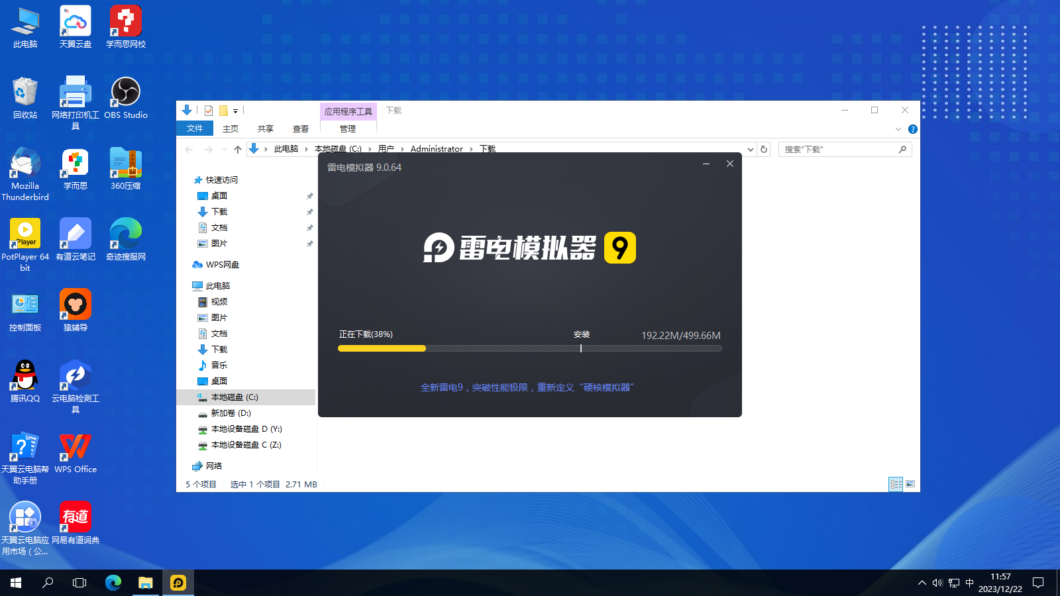The width and height of the screenshot is (1060, 596).
Task: Open 天翼云电脑帮助手册 desktop icon
Action: (x=25, y=458)
